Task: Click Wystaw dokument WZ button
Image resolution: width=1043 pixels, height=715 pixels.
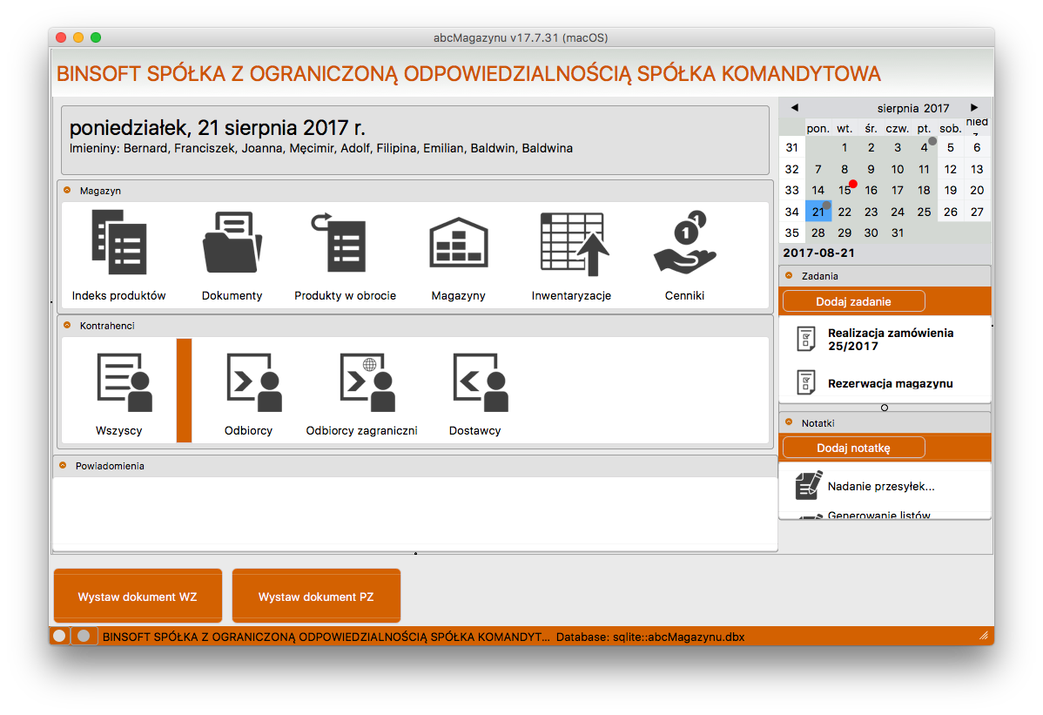Action: pos(138,597)
